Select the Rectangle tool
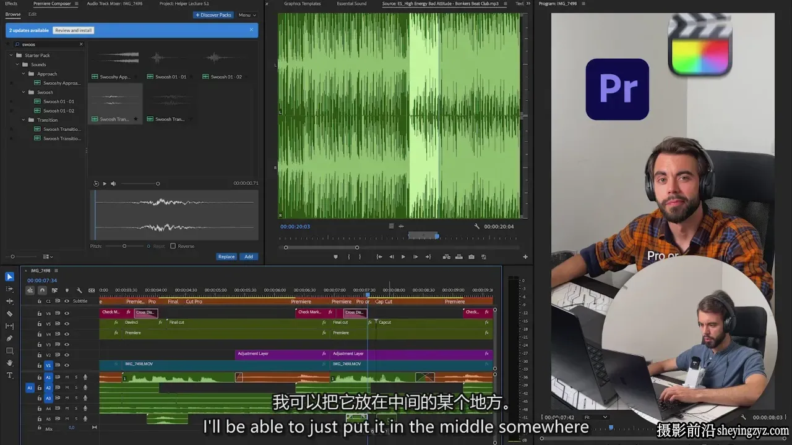 tap(9, 350)
